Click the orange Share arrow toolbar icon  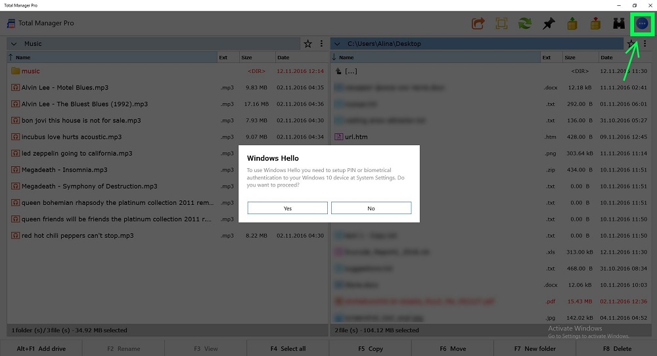tap(478, 24)
